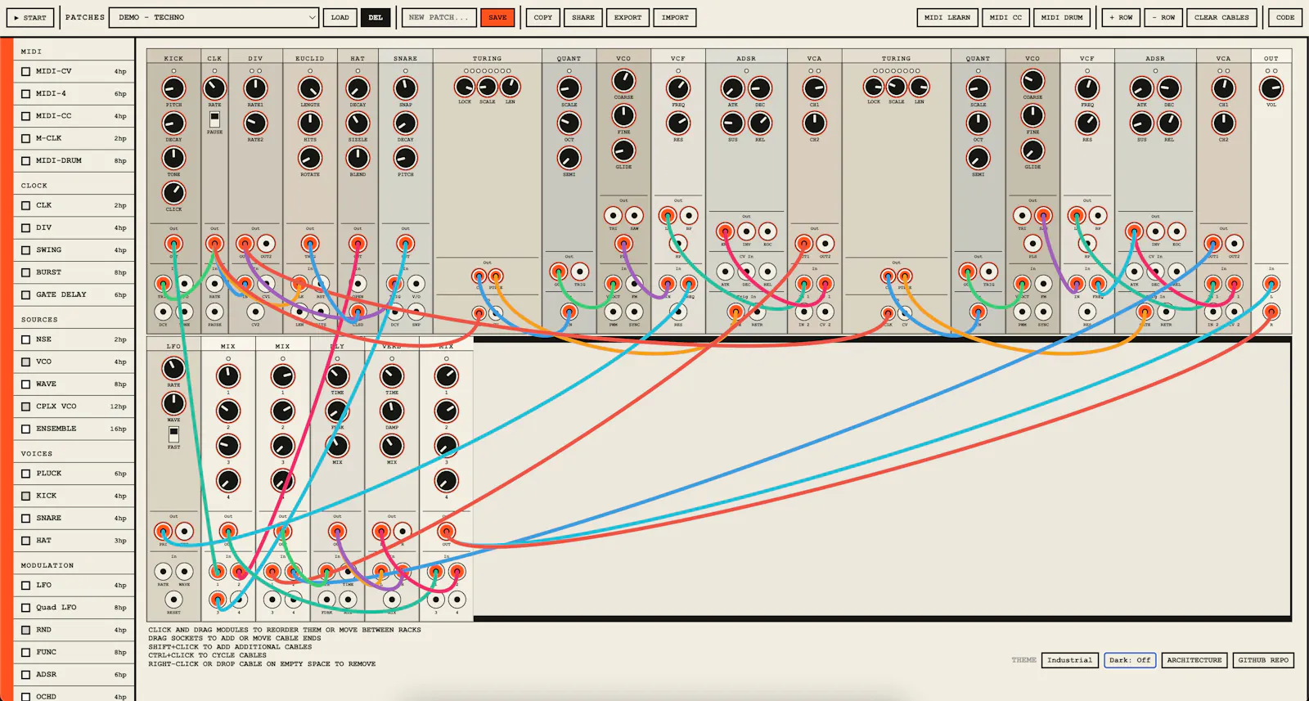Check the NSE source checkbox

26,339
